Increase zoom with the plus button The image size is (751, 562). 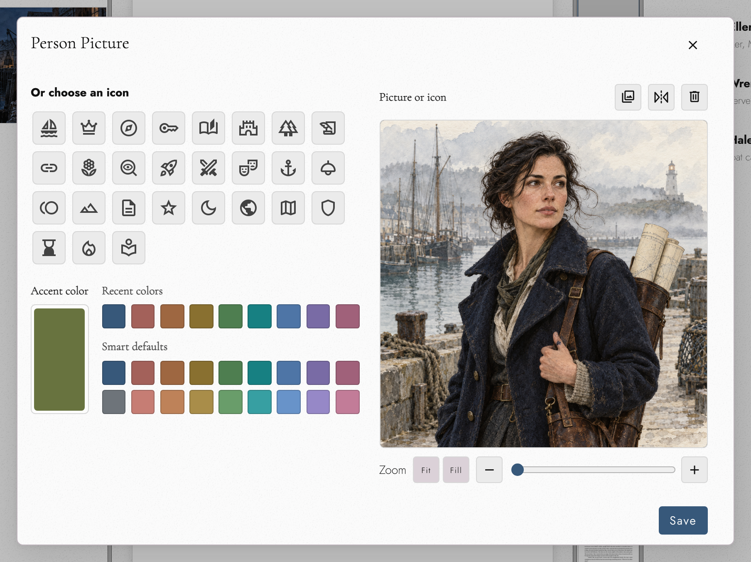point(695,470)
